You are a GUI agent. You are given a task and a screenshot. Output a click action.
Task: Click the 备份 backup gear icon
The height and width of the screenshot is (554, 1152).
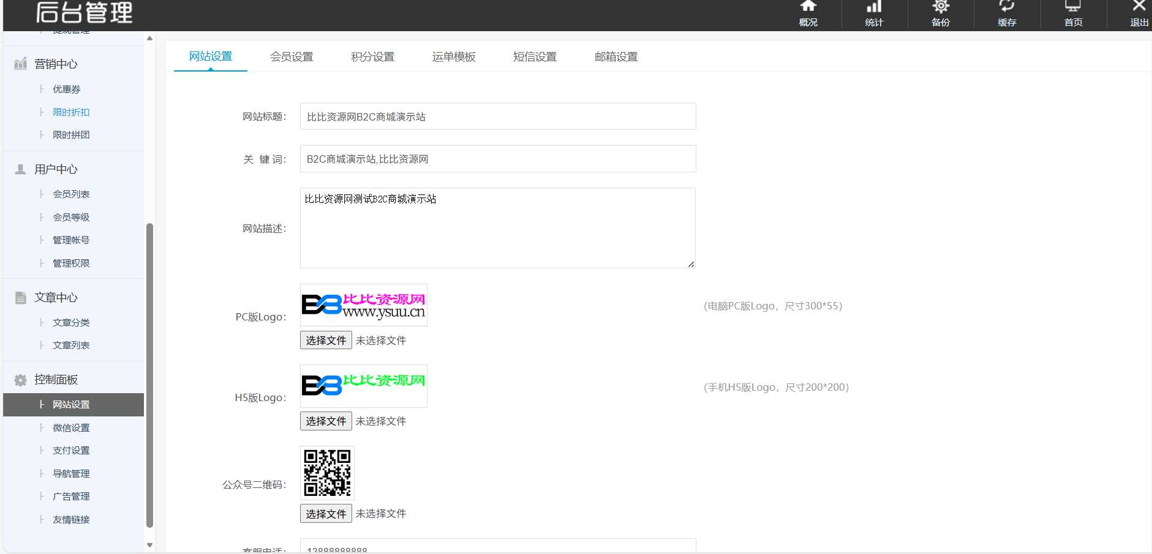click(940, 7)
